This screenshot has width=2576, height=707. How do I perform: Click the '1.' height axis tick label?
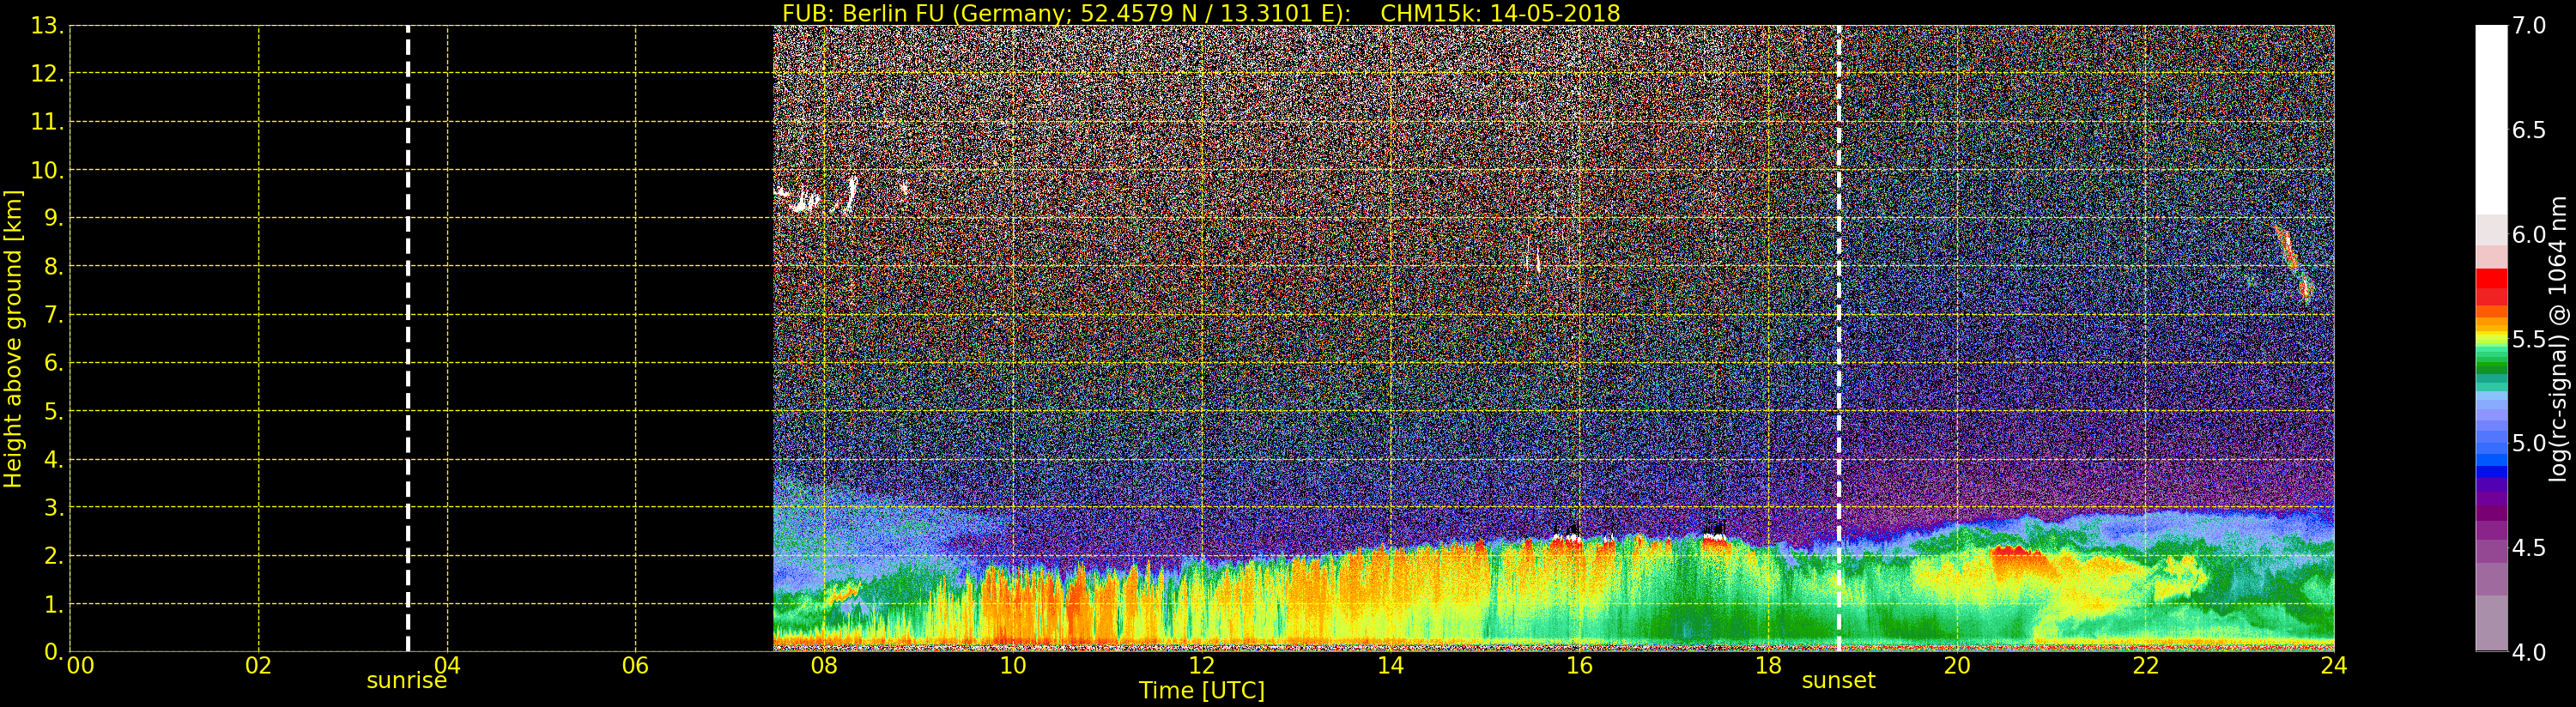coord(53,604)
